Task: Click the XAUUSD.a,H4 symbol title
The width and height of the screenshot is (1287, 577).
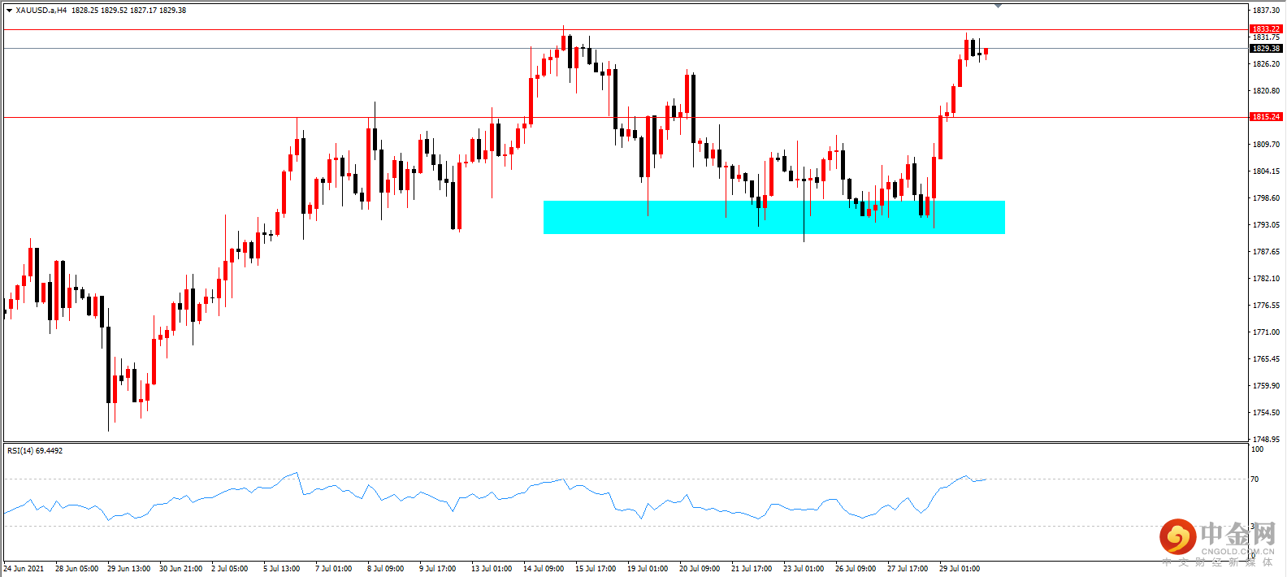Action: point(41,11)
